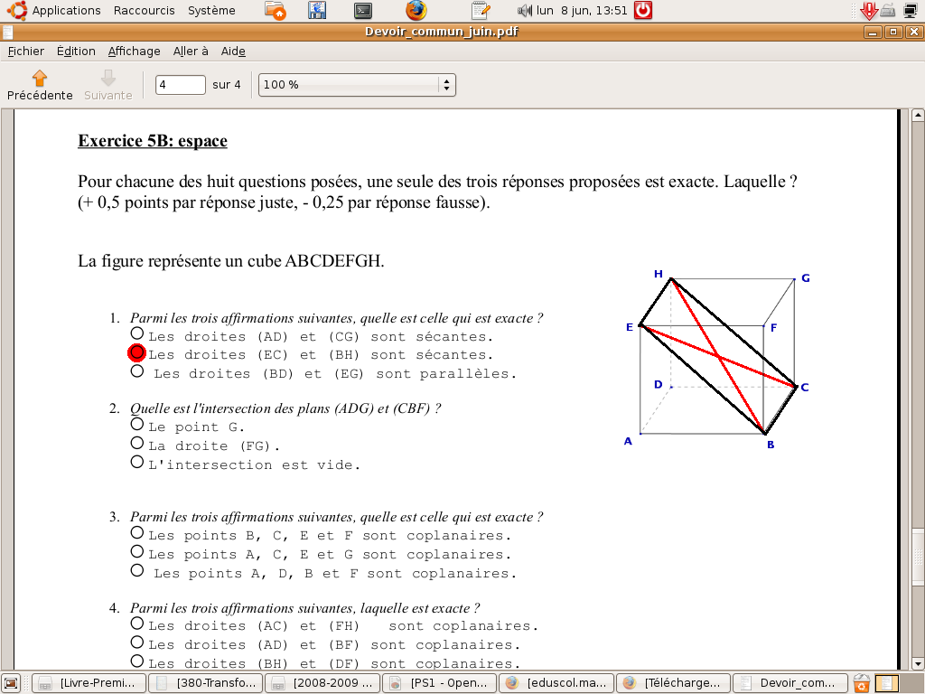Click the volume speaker icon
Viewport: 925px width, 694px height.
point(525,11)
